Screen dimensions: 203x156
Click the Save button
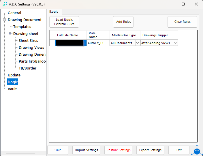pos(58,150)
